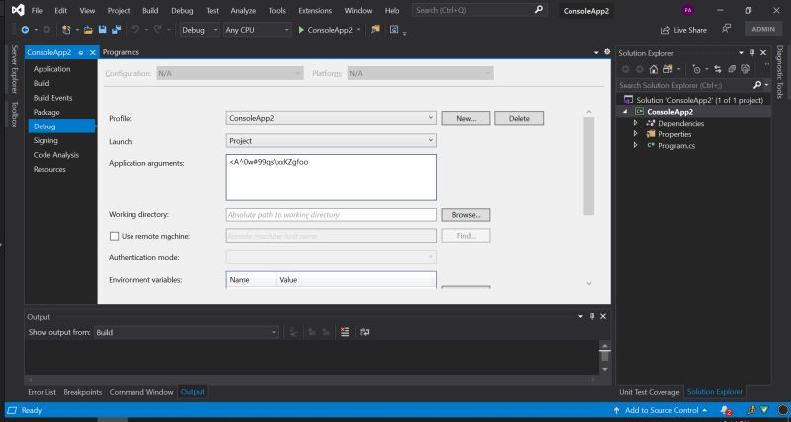Screen dimensions: 791x422
Task: Open the Profile ConsoleApp2 combo box
Action: click(331, 118)
